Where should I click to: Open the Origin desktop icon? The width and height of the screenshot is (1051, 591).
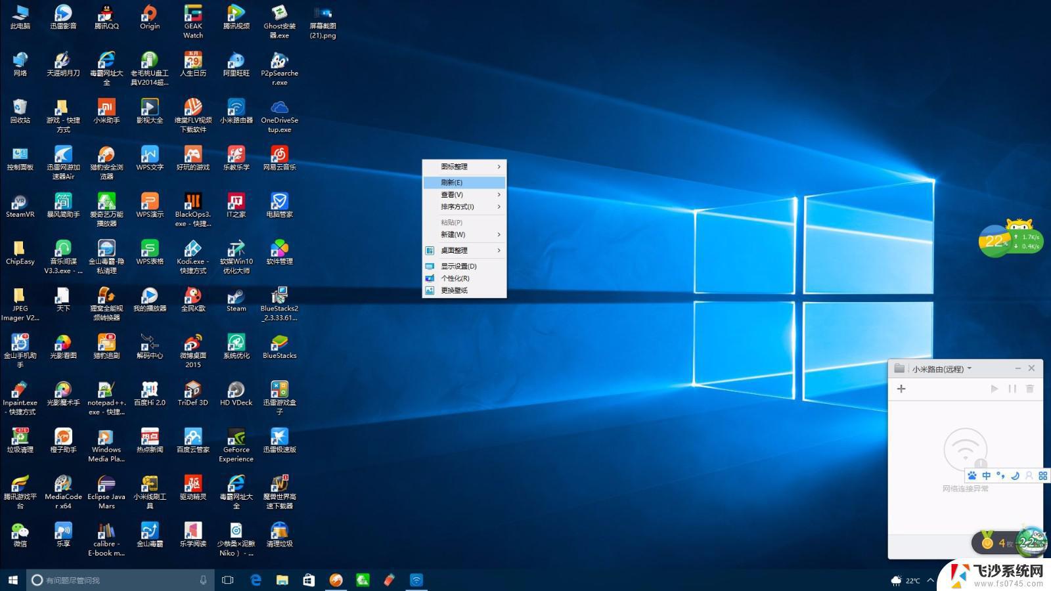150,17
